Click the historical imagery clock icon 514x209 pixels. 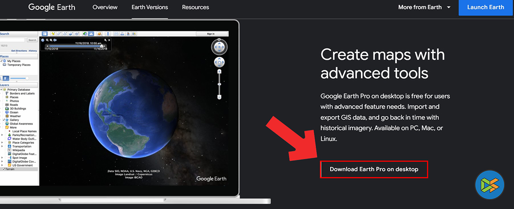(x=85, y=34)
